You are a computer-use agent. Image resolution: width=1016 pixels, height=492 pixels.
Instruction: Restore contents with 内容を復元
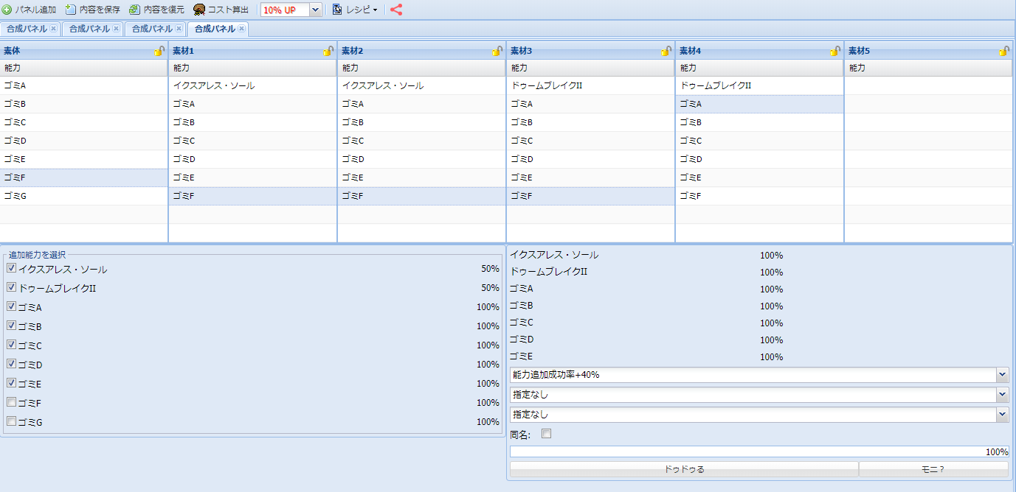pos(157,10)
